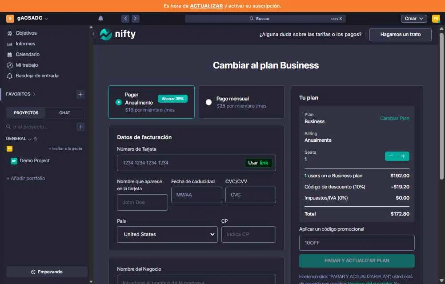This screenshot has height=284, width=445.
Task: Focus the John Doe cardholder name field
Action: tap(142, 202)
